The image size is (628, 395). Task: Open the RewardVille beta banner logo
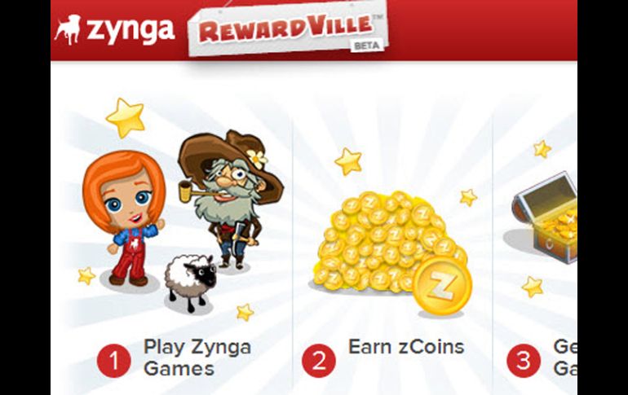click(x=289, y=29)
